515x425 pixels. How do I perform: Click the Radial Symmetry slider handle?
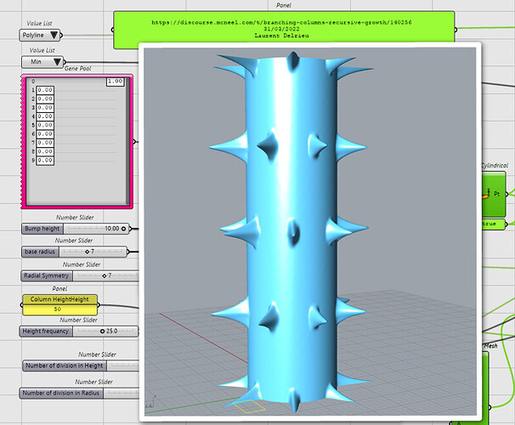click(x=105, y=276)
